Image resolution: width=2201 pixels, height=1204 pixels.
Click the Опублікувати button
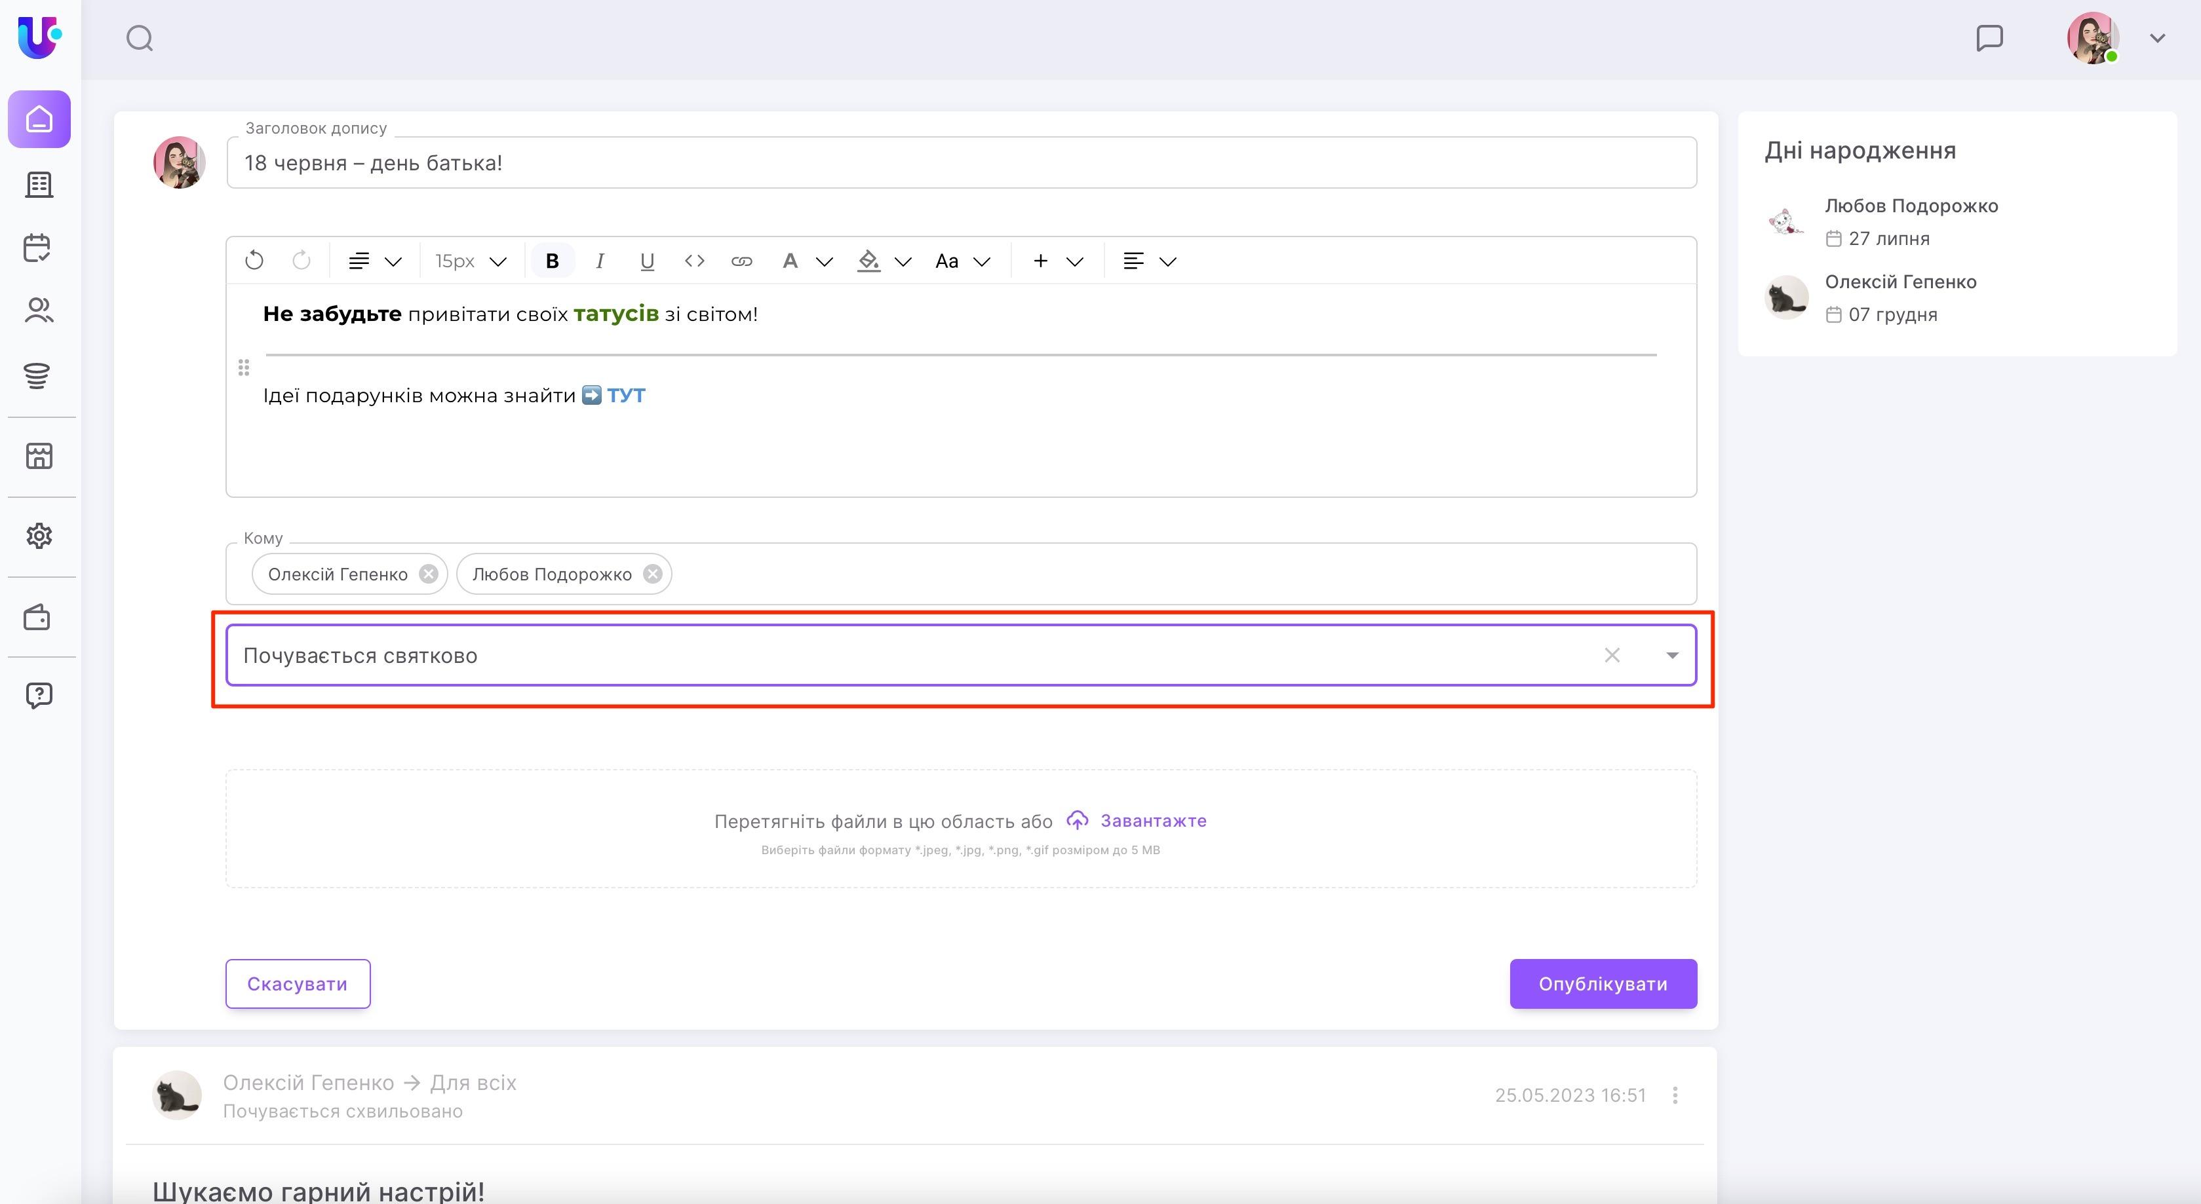pyautogui.click(x=1602, y=984)
